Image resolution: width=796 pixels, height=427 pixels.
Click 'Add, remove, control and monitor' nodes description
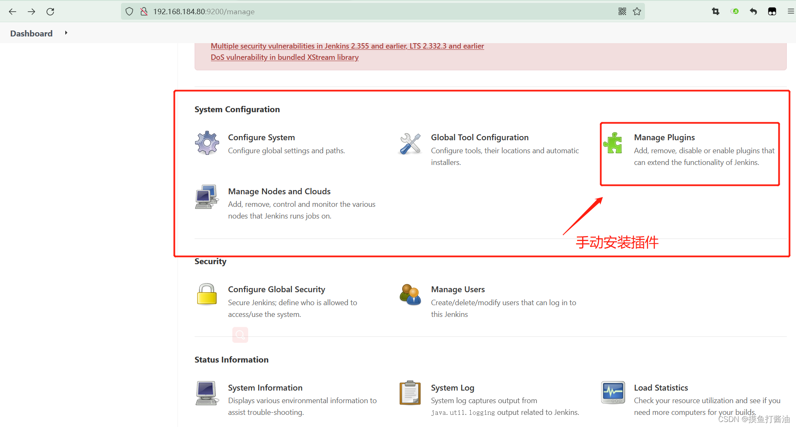click(302, 210)
